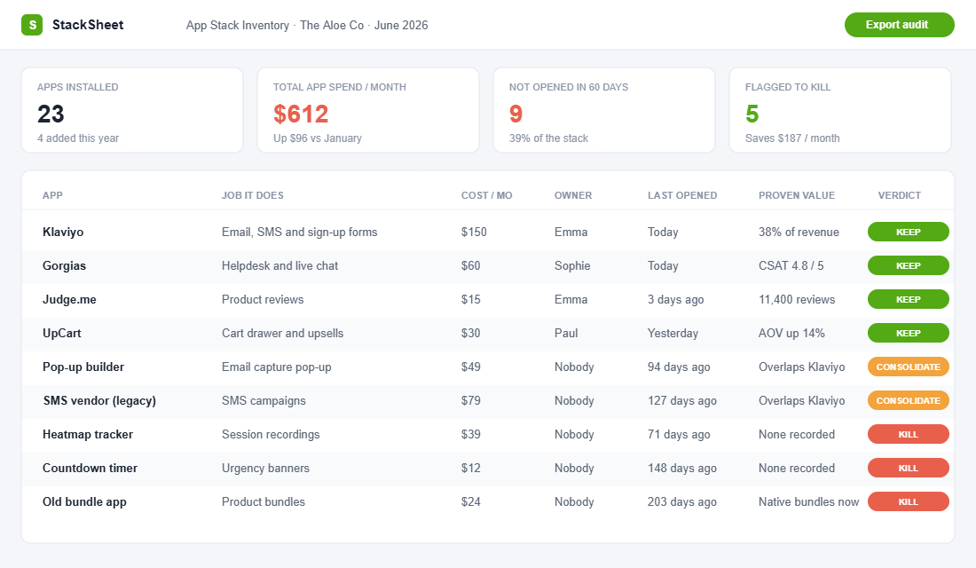Click the $150 cost for Klaviyo

[x=474, y=232]
